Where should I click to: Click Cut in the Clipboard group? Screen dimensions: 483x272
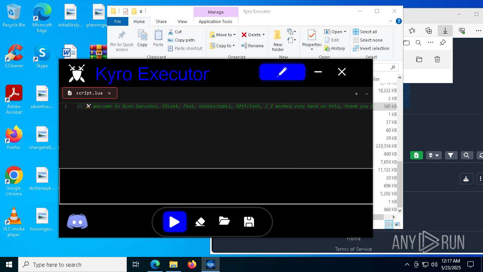[175, 32]
